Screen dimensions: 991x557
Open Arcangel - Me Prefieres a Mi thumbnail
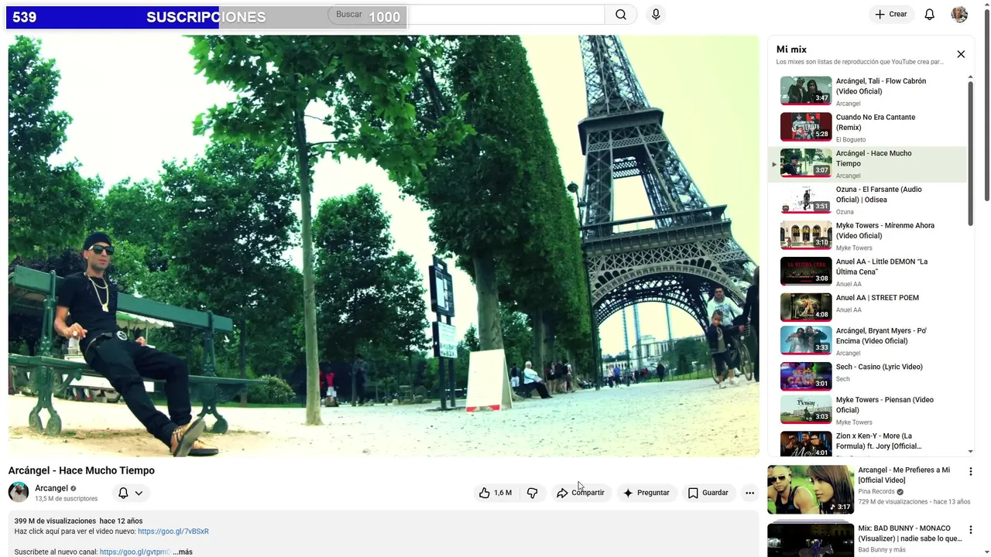[811, 490]
